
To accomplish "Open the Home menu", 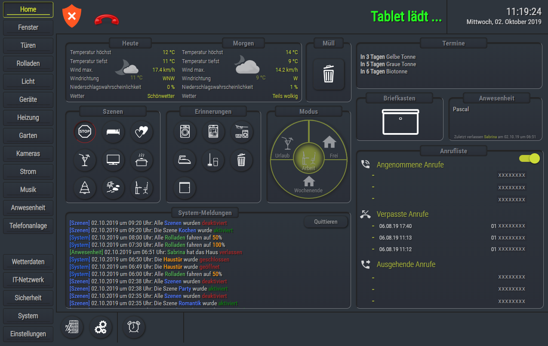I will pos(28,9).
